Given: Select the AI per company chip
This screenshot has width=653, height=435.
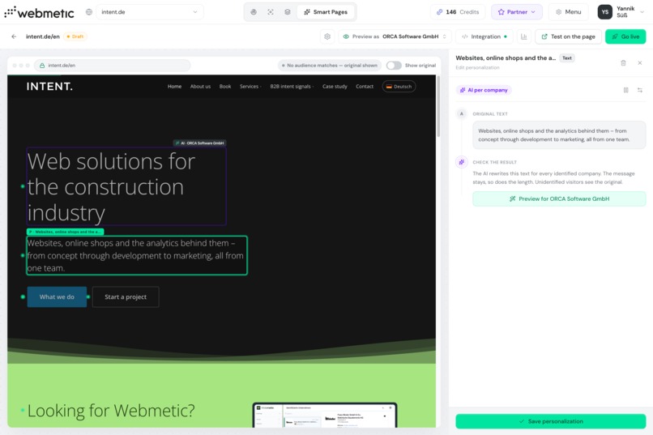Looking at the screenshot, I should [x=484, y=90].
